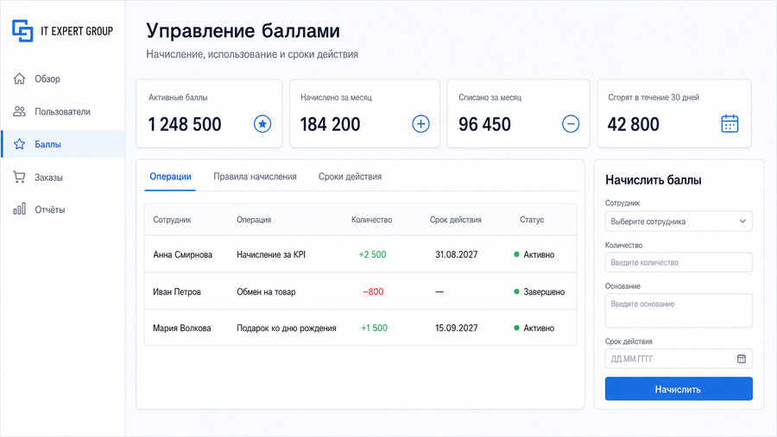This screenshot has width=777, height=437.
Task: Click the ДД.ММ.ГГГГ date field
Action: pyautogui.click(x=679, y=359)
